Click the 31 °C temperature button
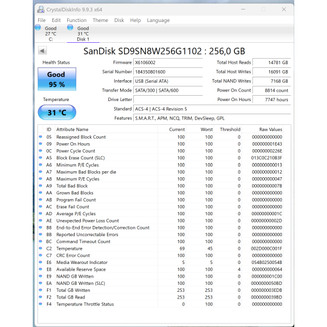This screenshot has height=327, width=327. tap(56, 112)
